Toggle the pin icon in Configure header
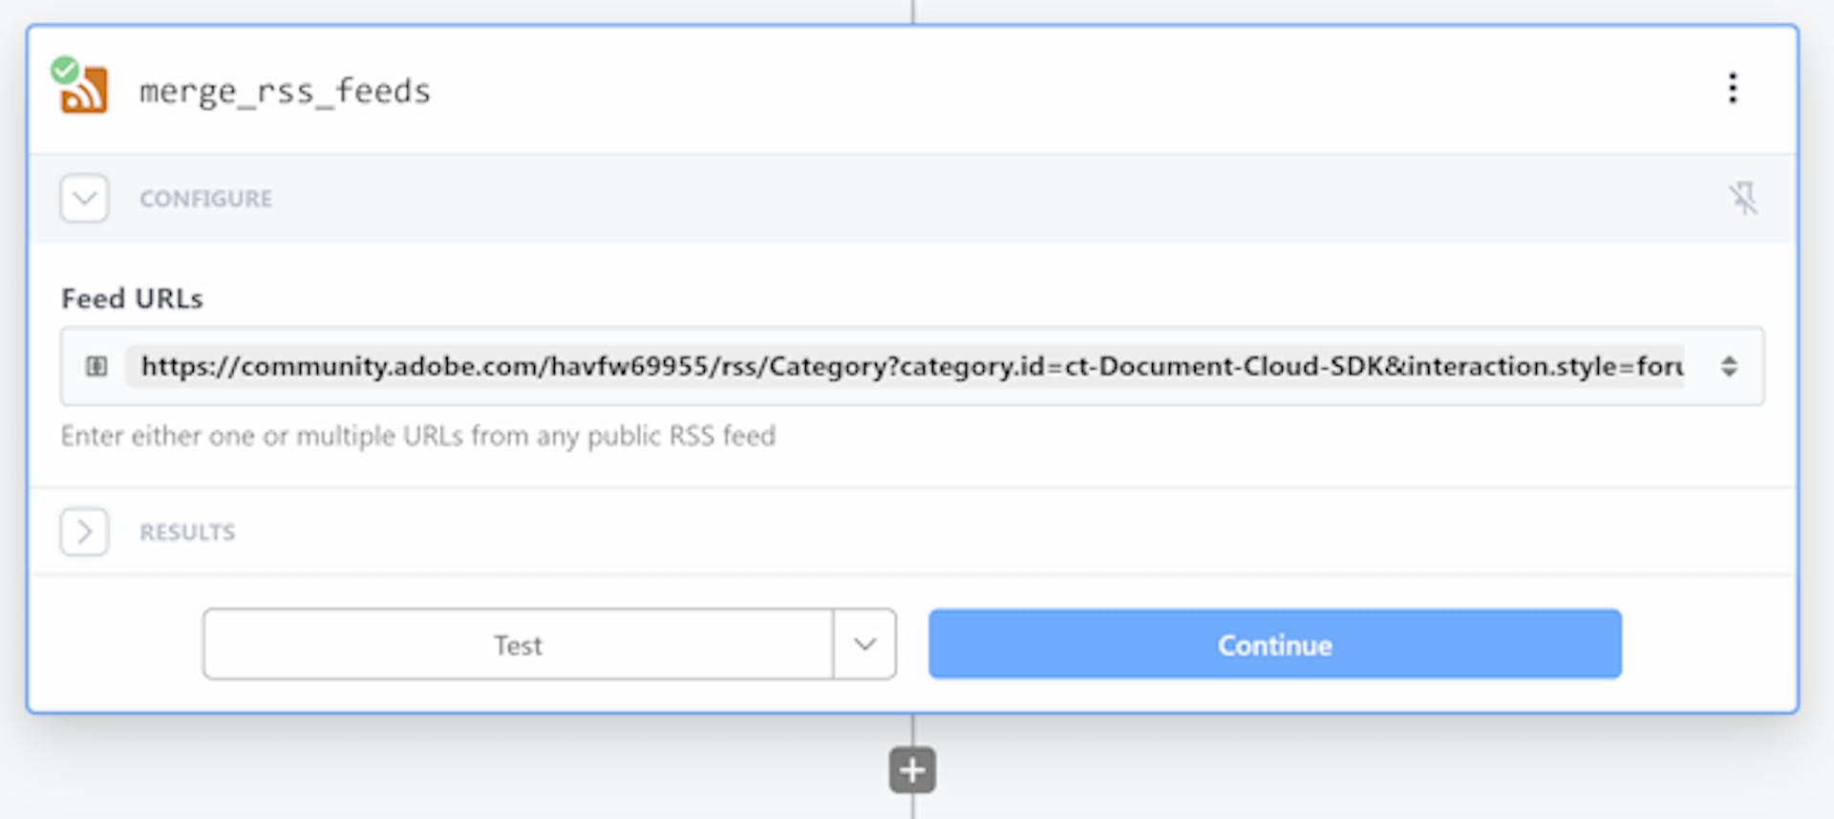 click(1742, 198)
